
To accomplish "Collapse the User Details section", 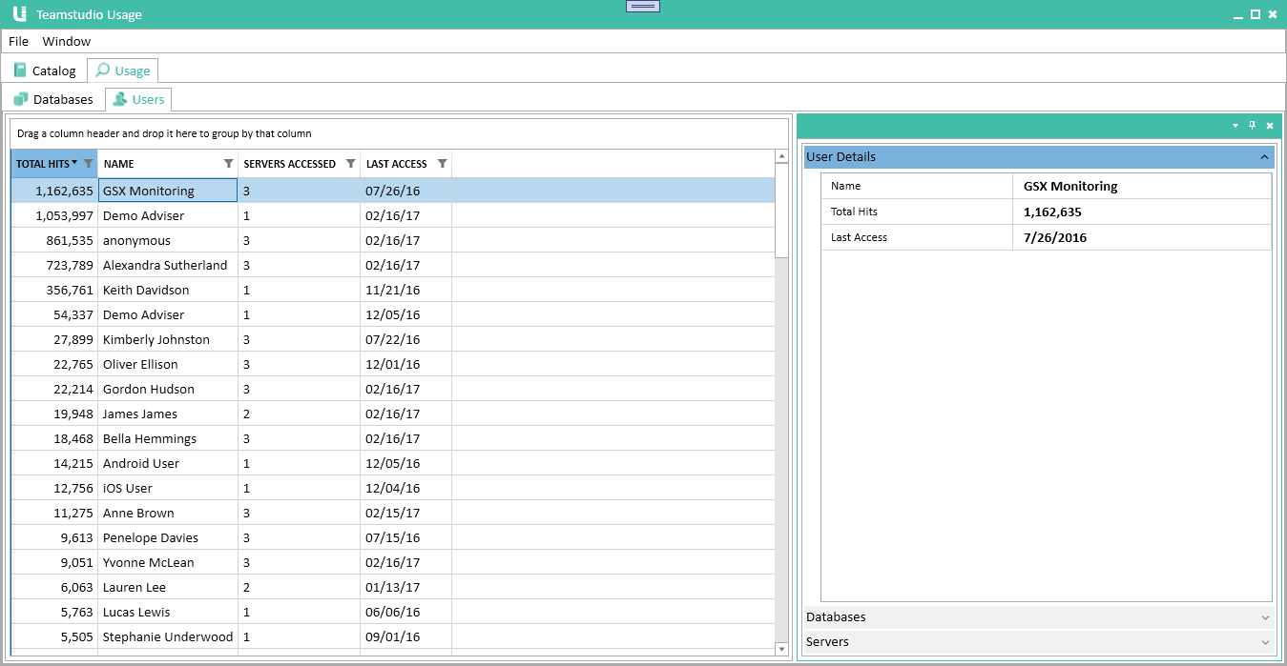I will [x=1264, y=156].
